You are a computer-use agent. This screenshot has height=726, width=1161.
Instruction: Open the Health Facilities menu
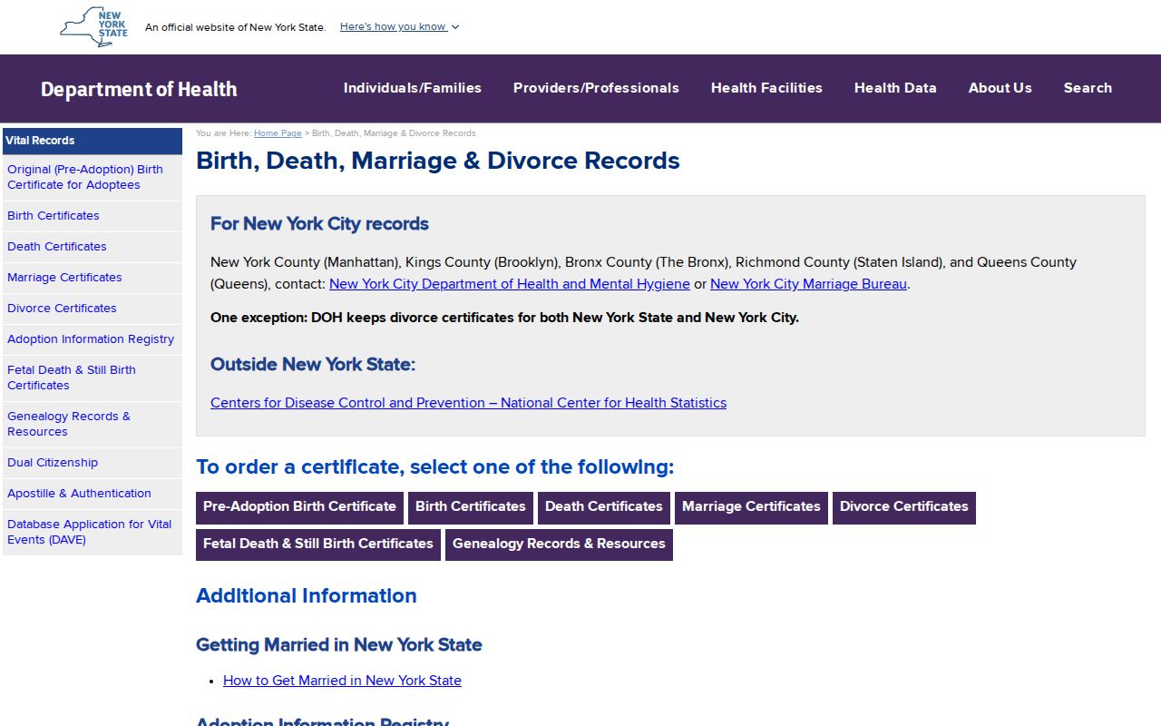coord(766,88)
